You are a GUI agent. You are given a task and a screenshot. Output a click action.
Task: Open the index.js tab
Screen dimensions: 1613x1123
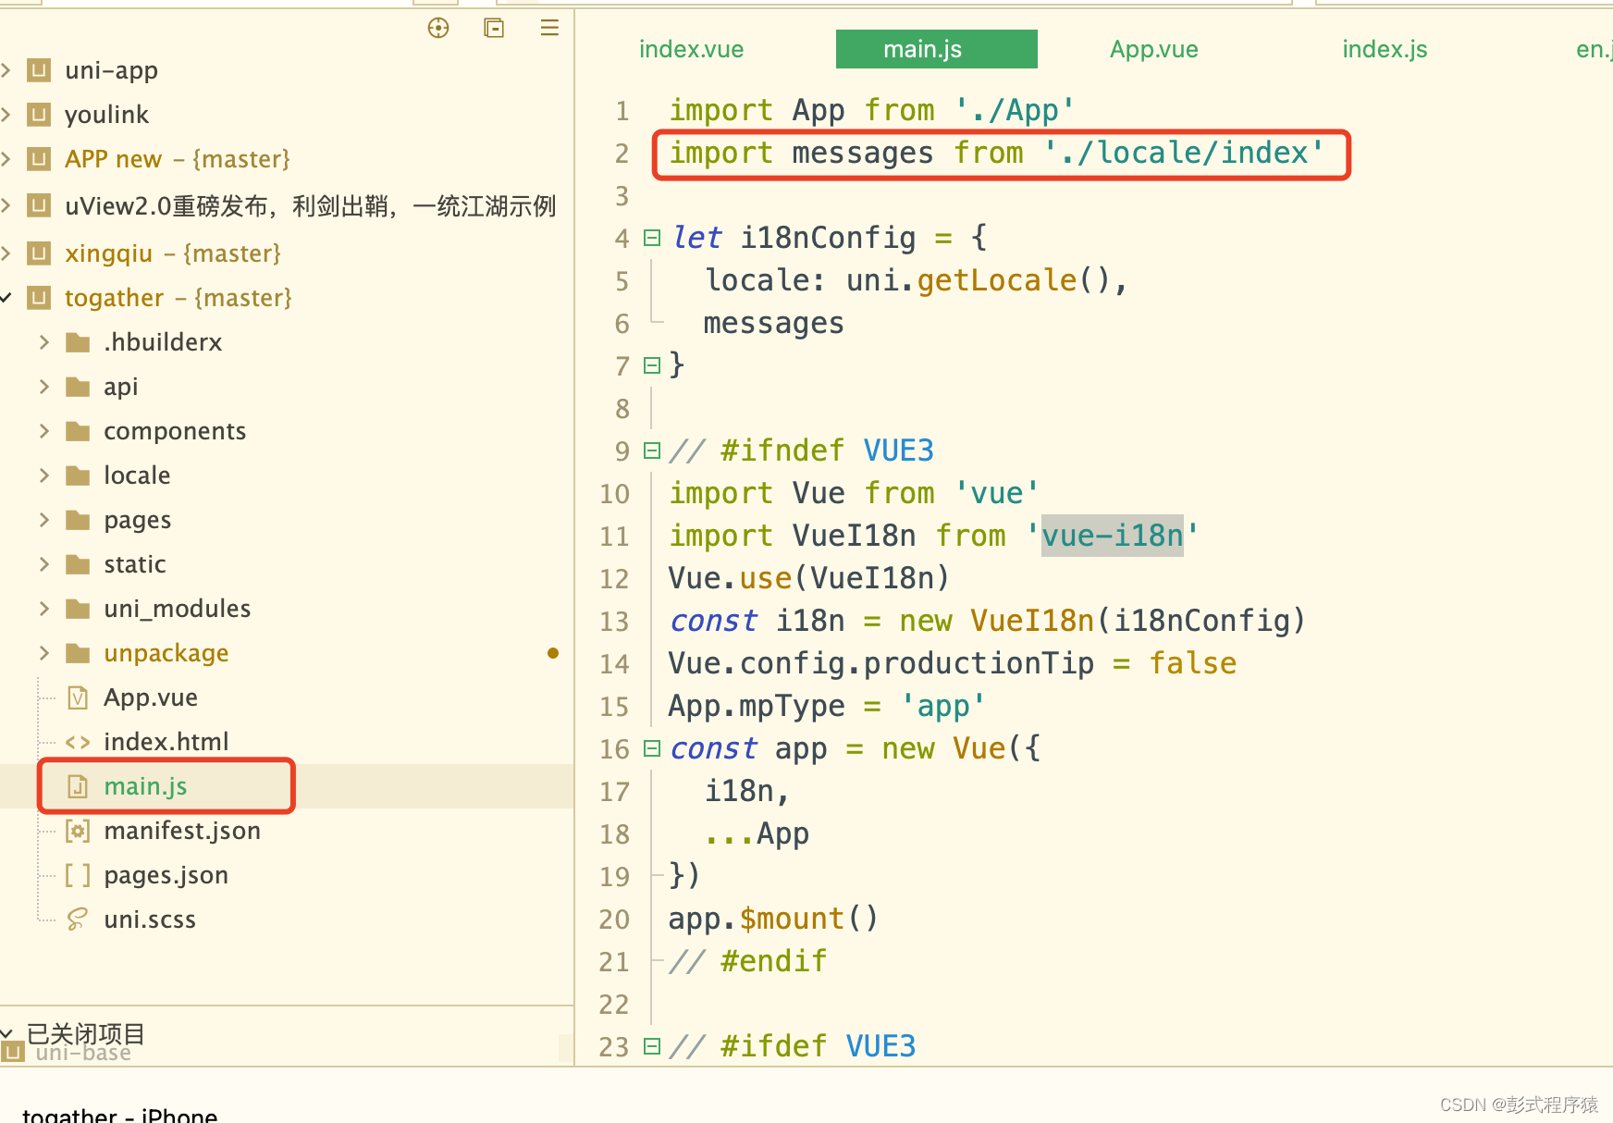pyautogui.click(x=1385, y=49)
